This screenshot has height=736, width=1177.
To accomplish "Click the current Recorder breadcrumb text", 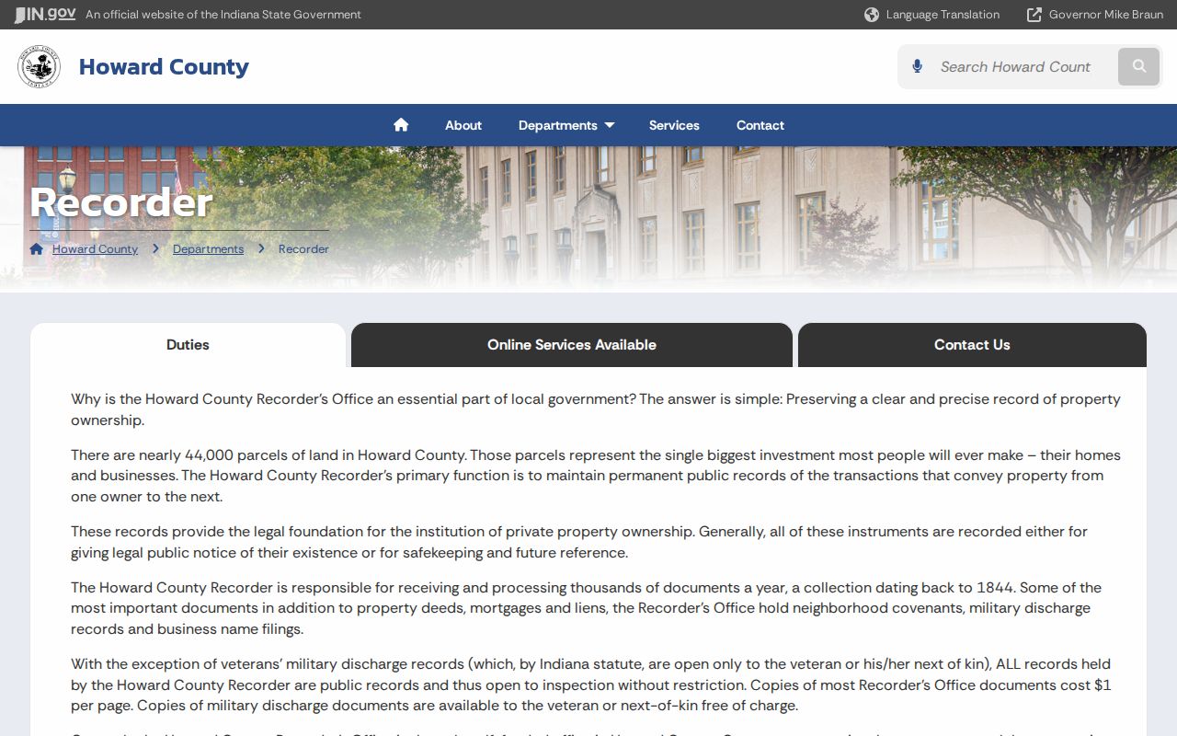I will (x=303, y=249).
